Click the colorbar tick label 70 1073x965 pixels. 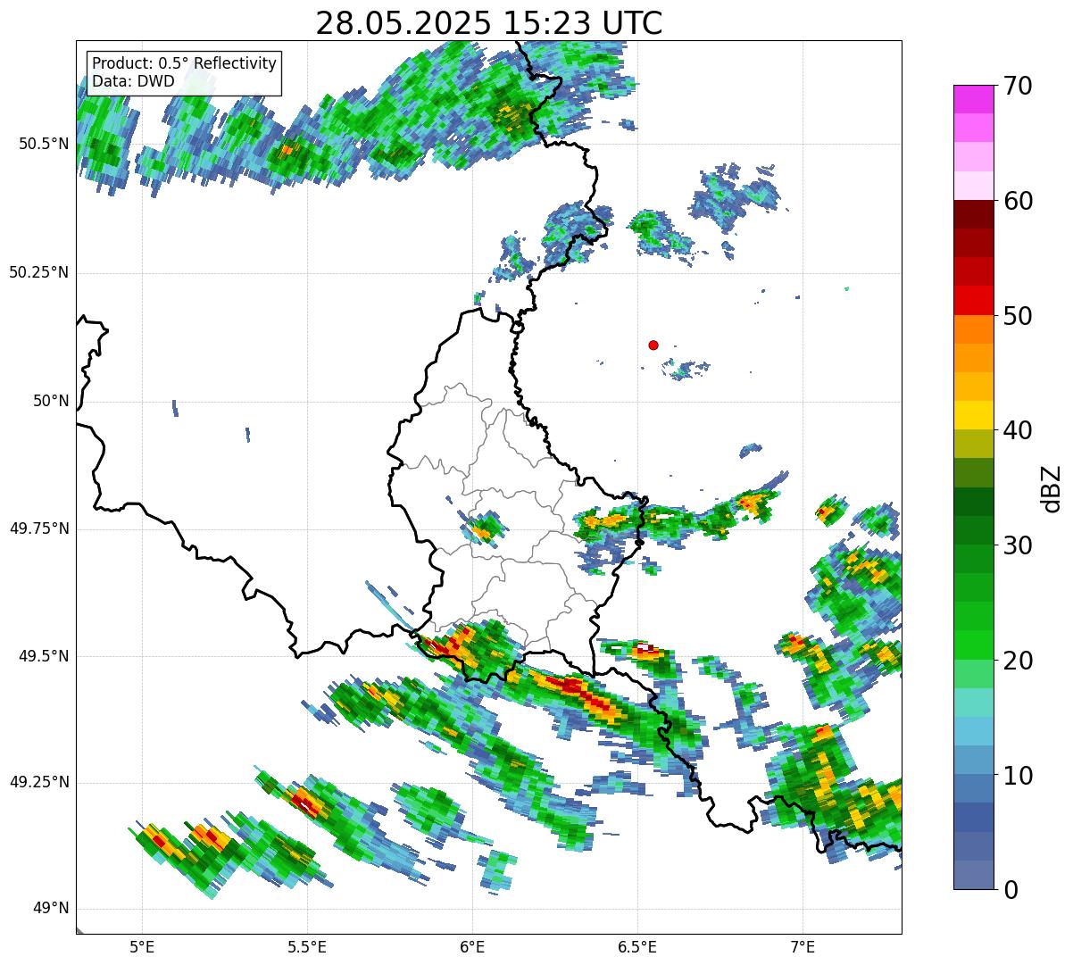coord(1018,86)
